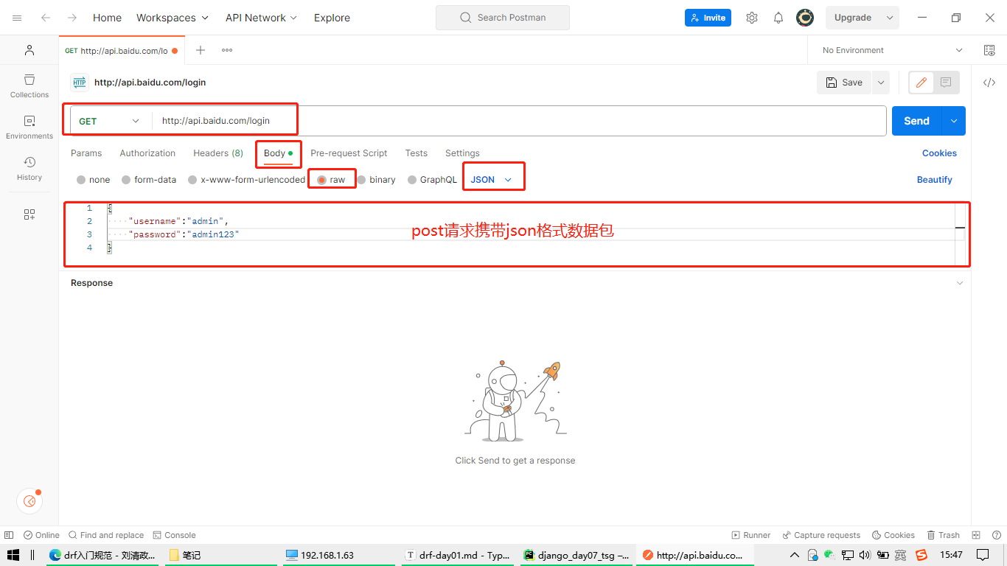Open the configure workspace sidebar grid icon
The width and height of the screenshot is (1007, 566).
(29, 214)
